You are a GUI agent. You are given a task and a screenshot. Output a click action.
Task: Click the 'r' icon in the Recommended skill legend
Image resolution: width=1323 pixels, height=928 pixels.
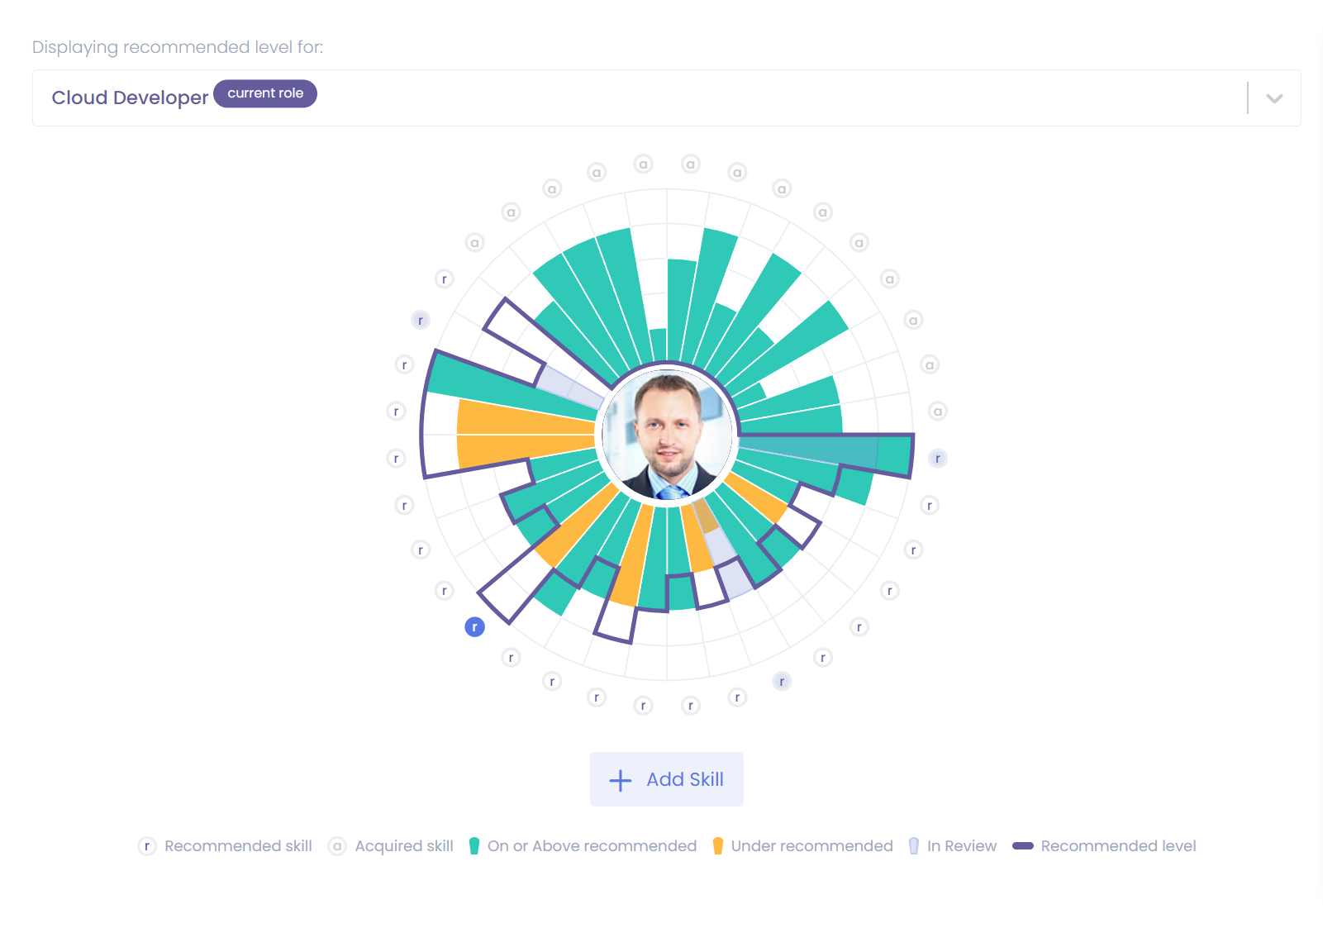[x=146, y=845]
